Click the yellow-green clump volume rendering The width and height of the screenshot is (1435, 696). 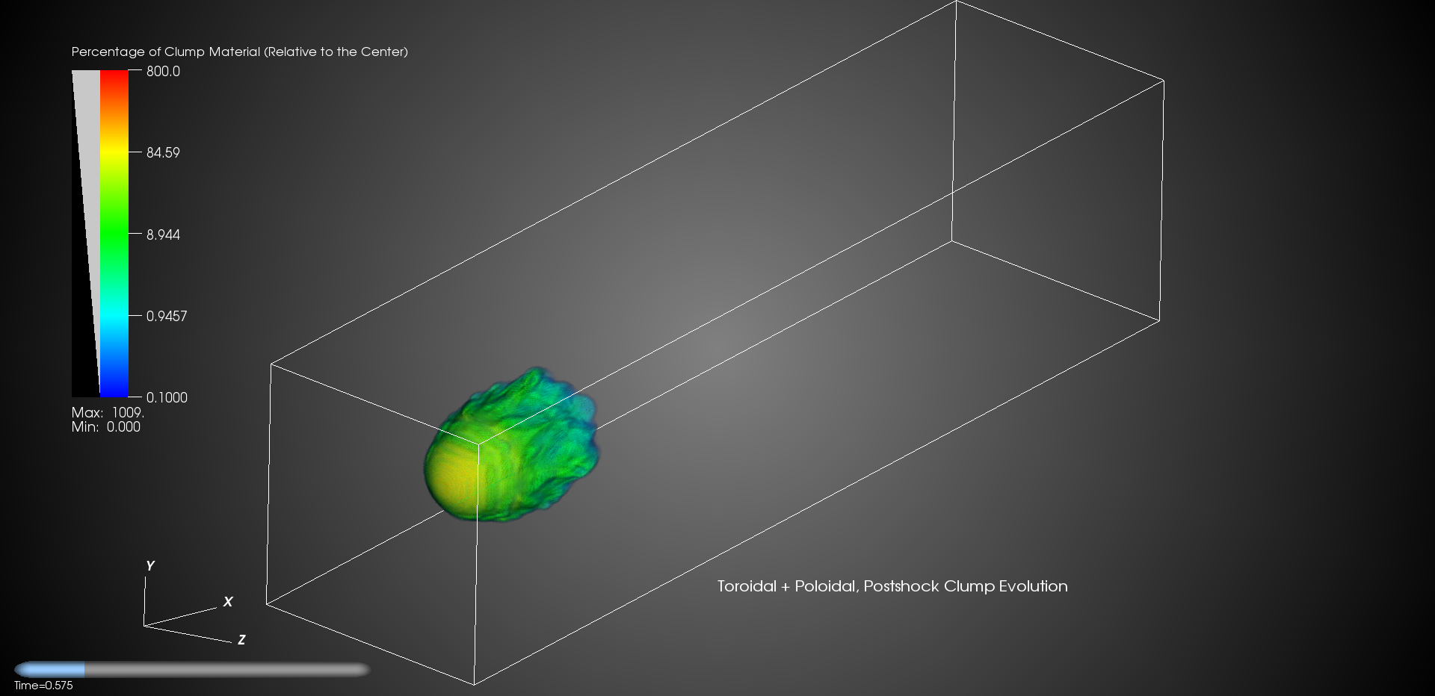[x=512, y=446]
